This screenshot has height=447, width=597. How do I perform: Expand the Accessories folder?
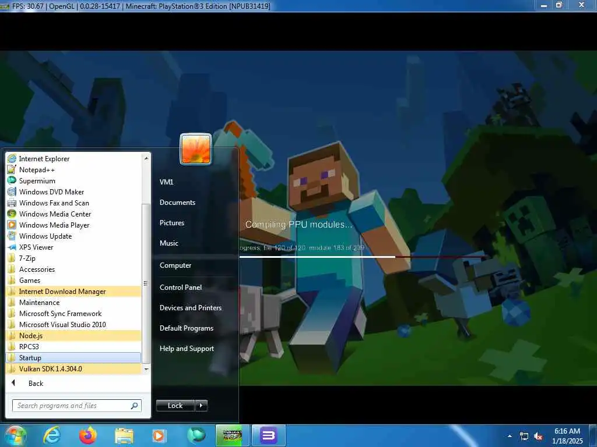click(x=73, y=269)
